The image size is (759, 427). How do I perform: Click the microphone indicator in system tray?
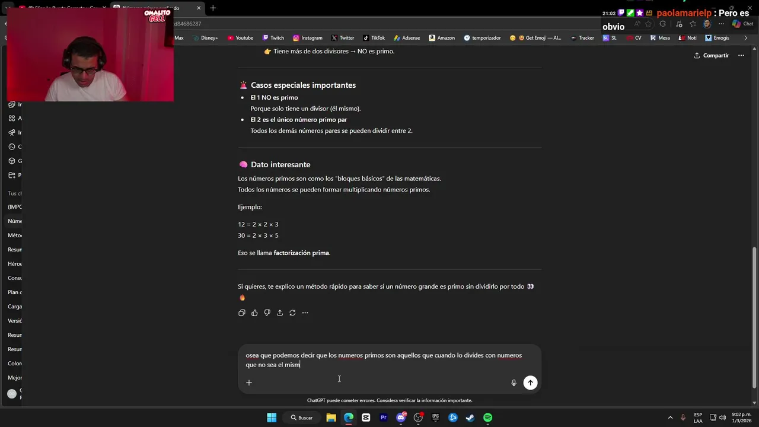pyautogui.click(x=683, y=418)
